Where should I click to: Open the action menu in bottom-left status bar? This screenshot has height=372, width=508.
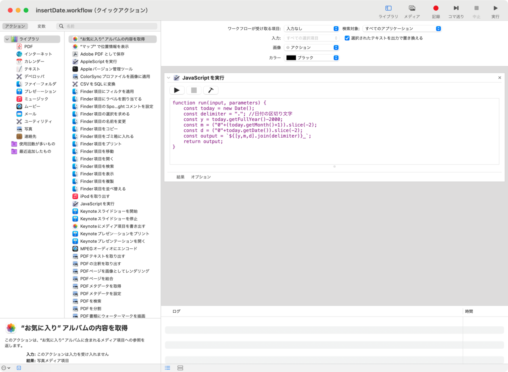point(6,368)
